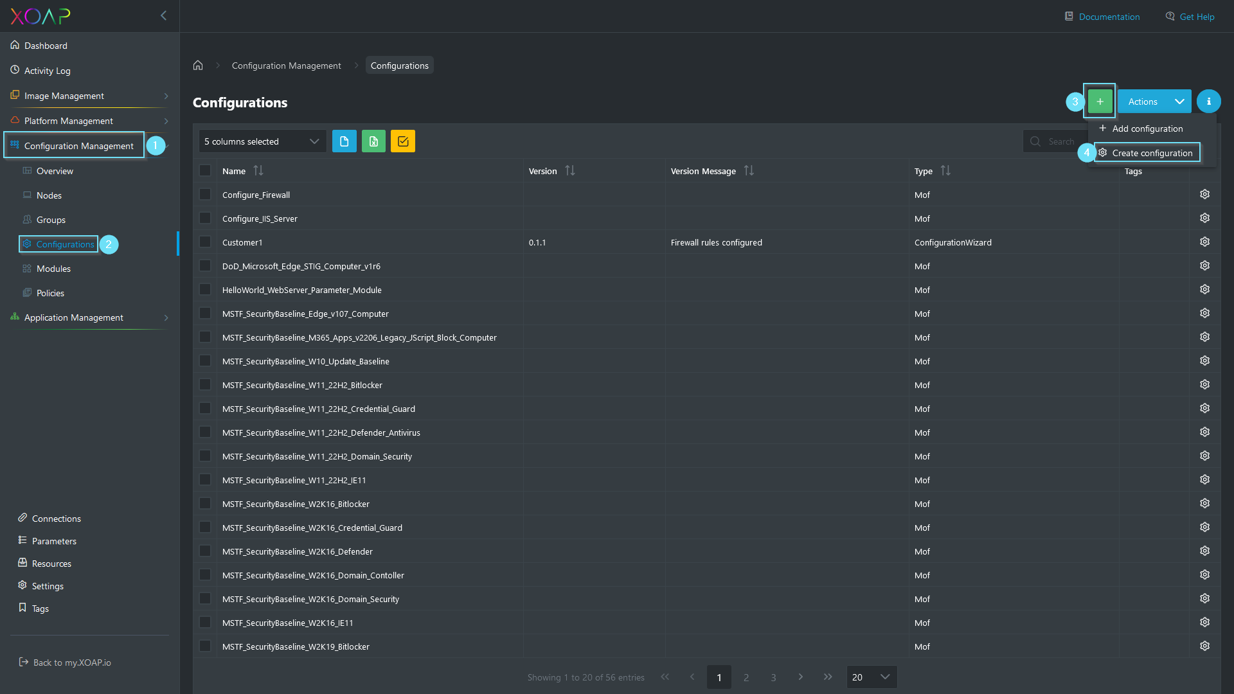Toggle the select-all header checkbox
The image size is (1234, 694).
click(205, 170)
